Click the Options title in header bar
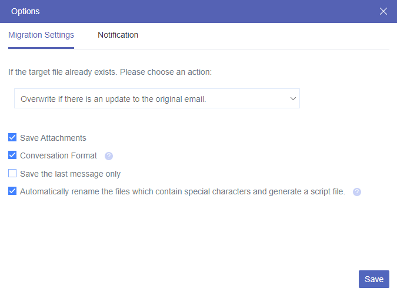397x298 pixels. (25, 11)
